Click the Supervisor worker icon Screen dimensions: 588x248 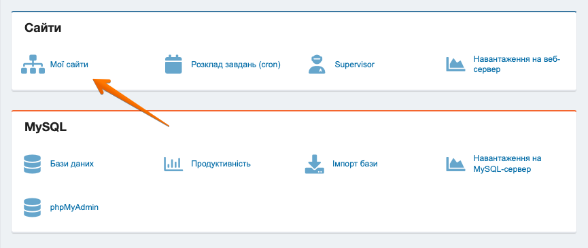click(x=317, y=65)
